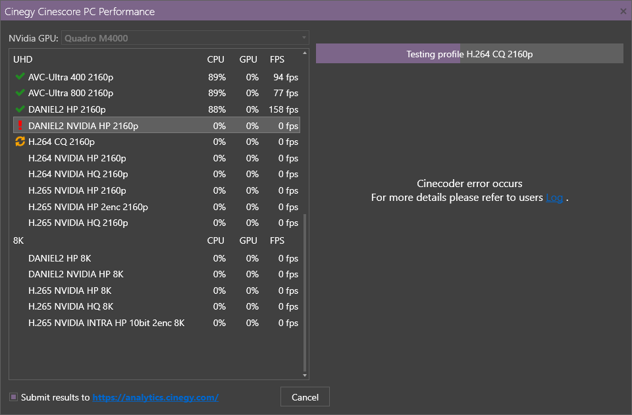Image resolution: width=632 pixels, height=415 pixels.
Task: Click red error icon on DANIEL2 NVIDIA HP 2160p
Action: click(20, 125)
